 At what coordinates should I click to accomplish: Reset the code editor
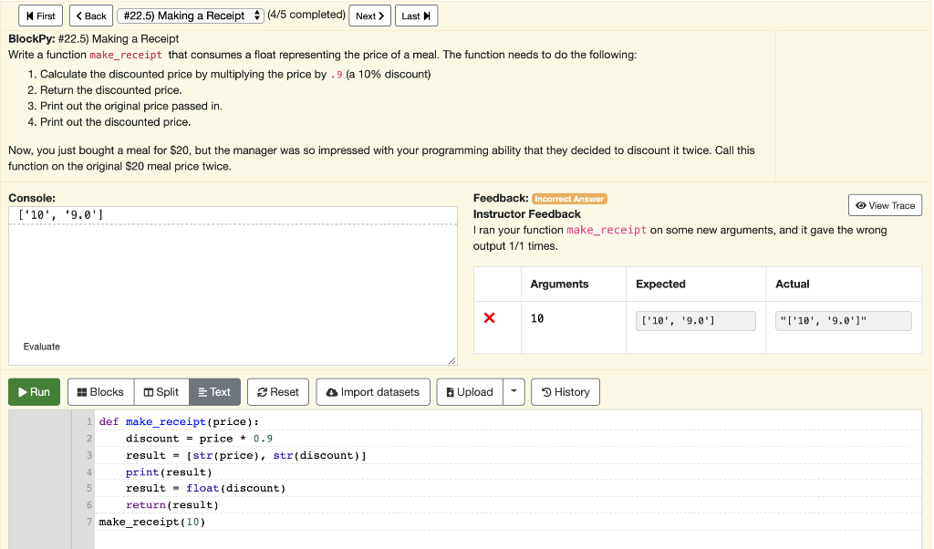(277, 392)
